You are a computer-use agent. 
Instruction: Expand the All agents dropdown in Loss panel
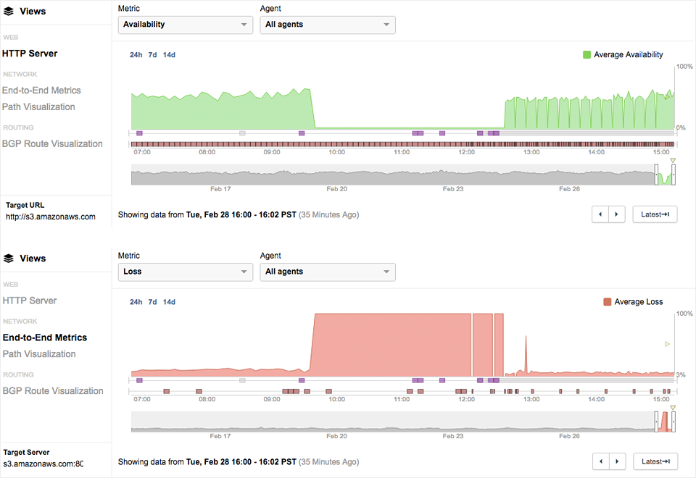pyautogui.click(x=328, y=272)
